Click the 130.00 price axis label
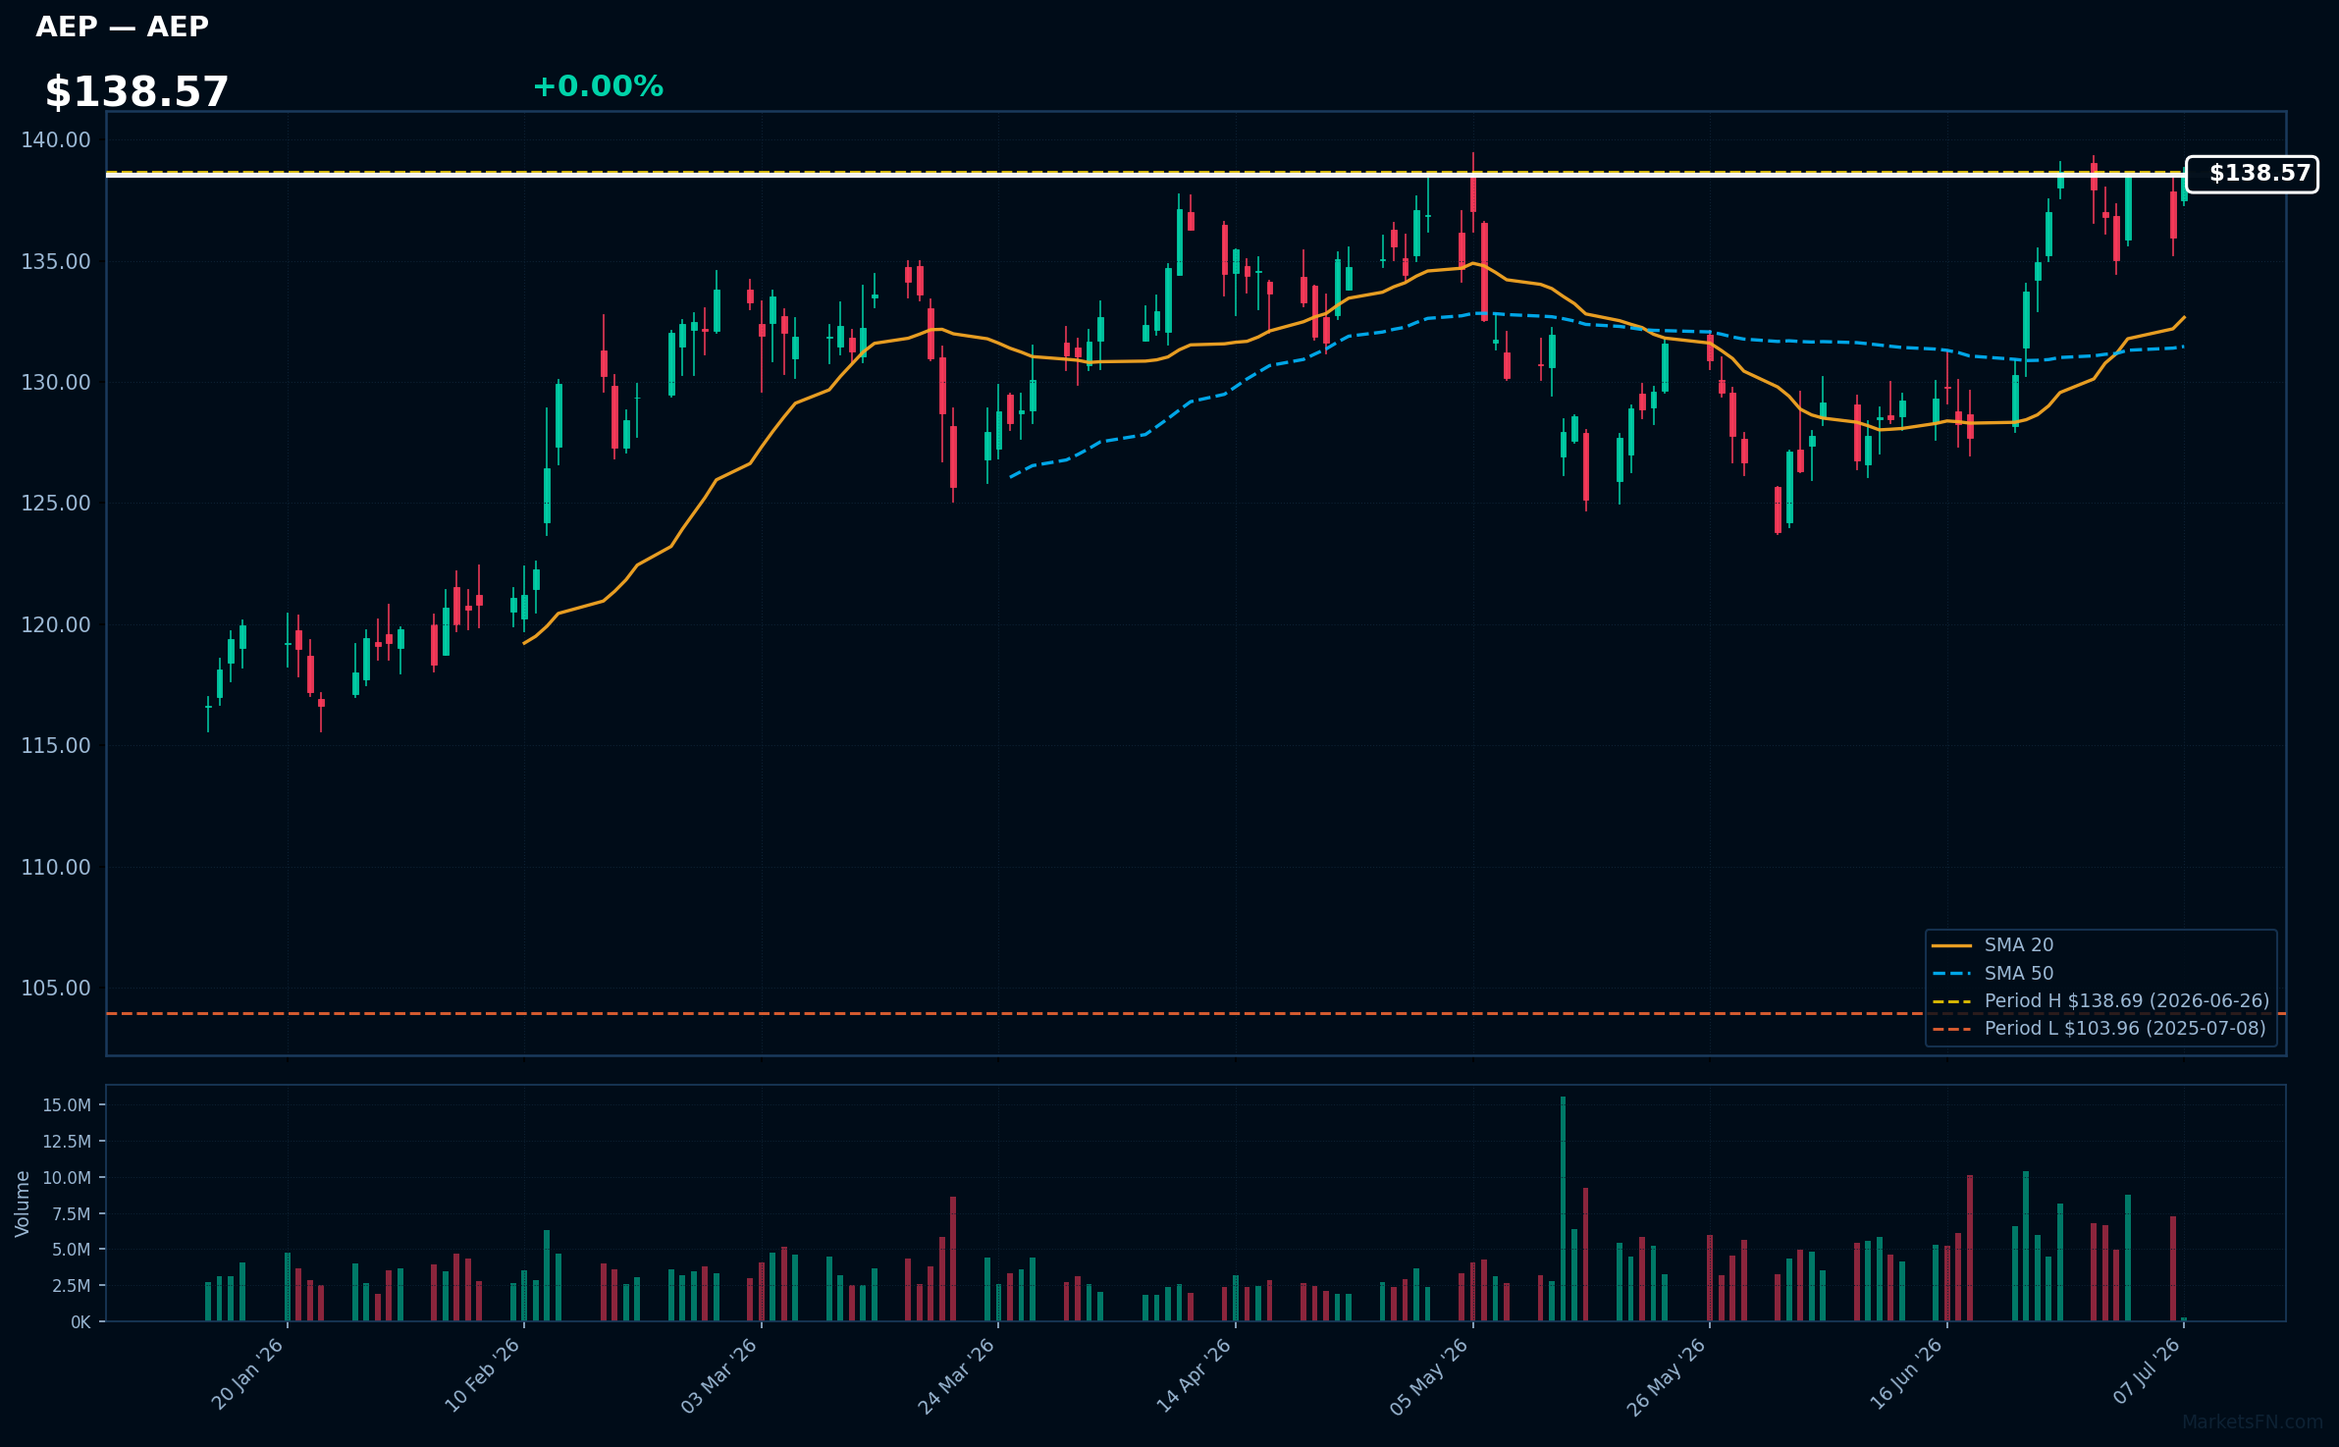Image resolution: width=2339 pixels, height=1447 pixels. pos(56,383)
